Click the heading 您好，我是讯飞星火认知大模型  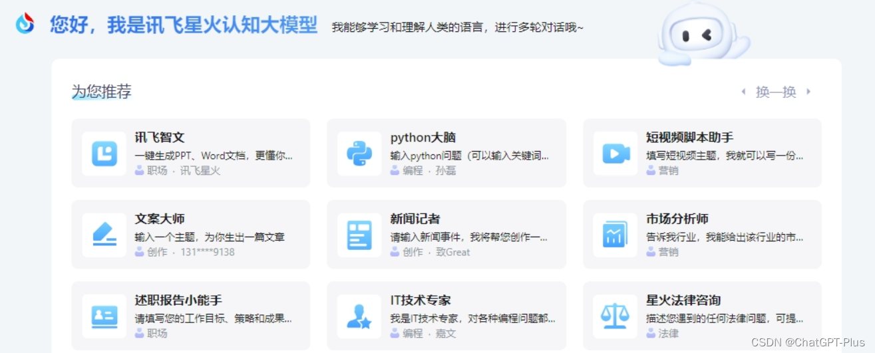point(184,25)
